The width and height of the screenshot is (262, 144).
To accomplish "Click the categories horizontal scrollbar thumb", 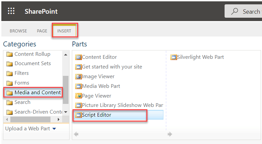I will [30, 120].
